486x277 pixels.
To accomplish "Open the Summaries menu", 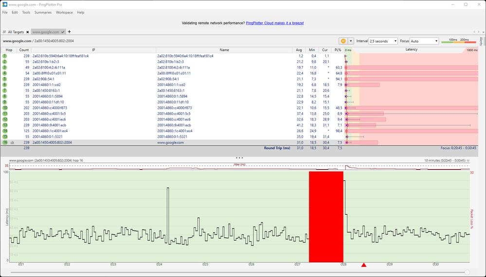I will (43, 12).
